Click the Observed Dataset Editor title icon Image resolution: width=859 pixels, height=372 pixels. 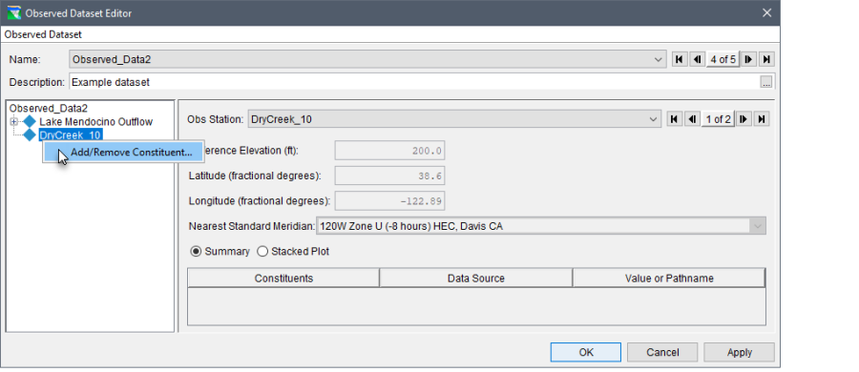[x=14, y=12]
